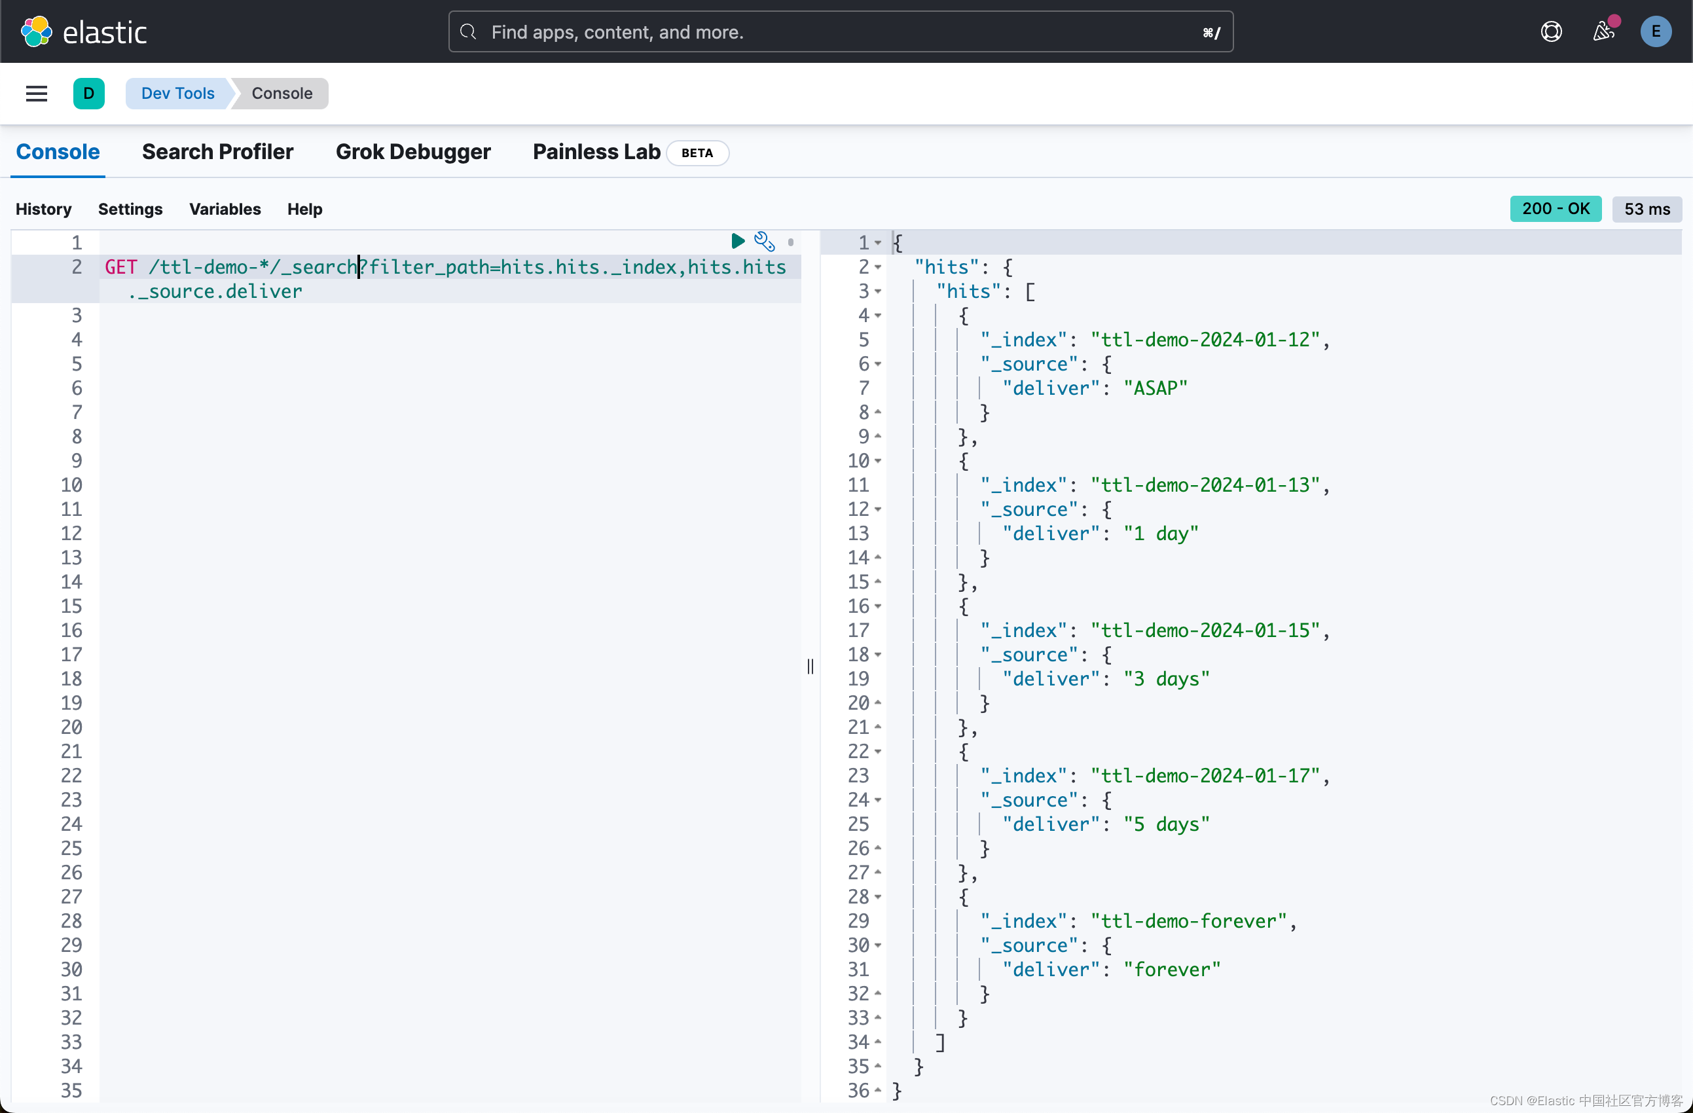Open the help lifebuoy icon
This screenshot has height=1113, width=1693.
[1551, 32]
